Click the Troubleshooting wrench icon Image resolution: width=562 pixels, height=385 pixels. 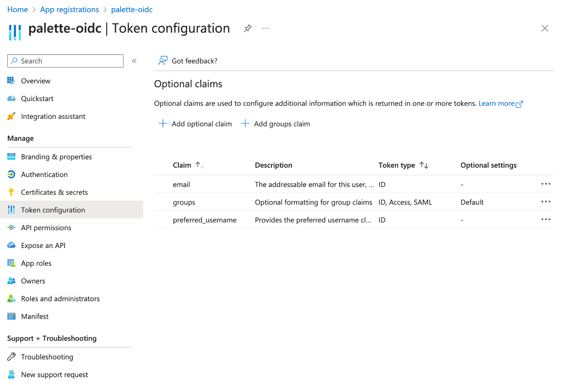[x=11, y=357]
